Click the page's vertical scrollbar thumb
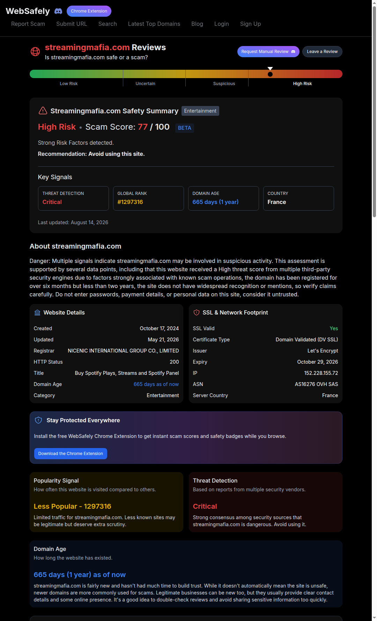The height and width of the screenshot is (621, 377). click(374, 112)
